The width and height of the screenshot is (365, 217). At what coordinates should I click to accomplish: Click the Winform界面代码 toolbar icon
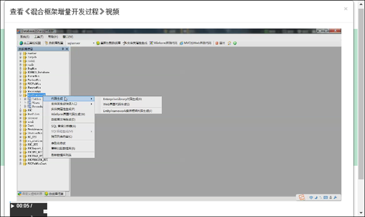click(x=151, y=43)
